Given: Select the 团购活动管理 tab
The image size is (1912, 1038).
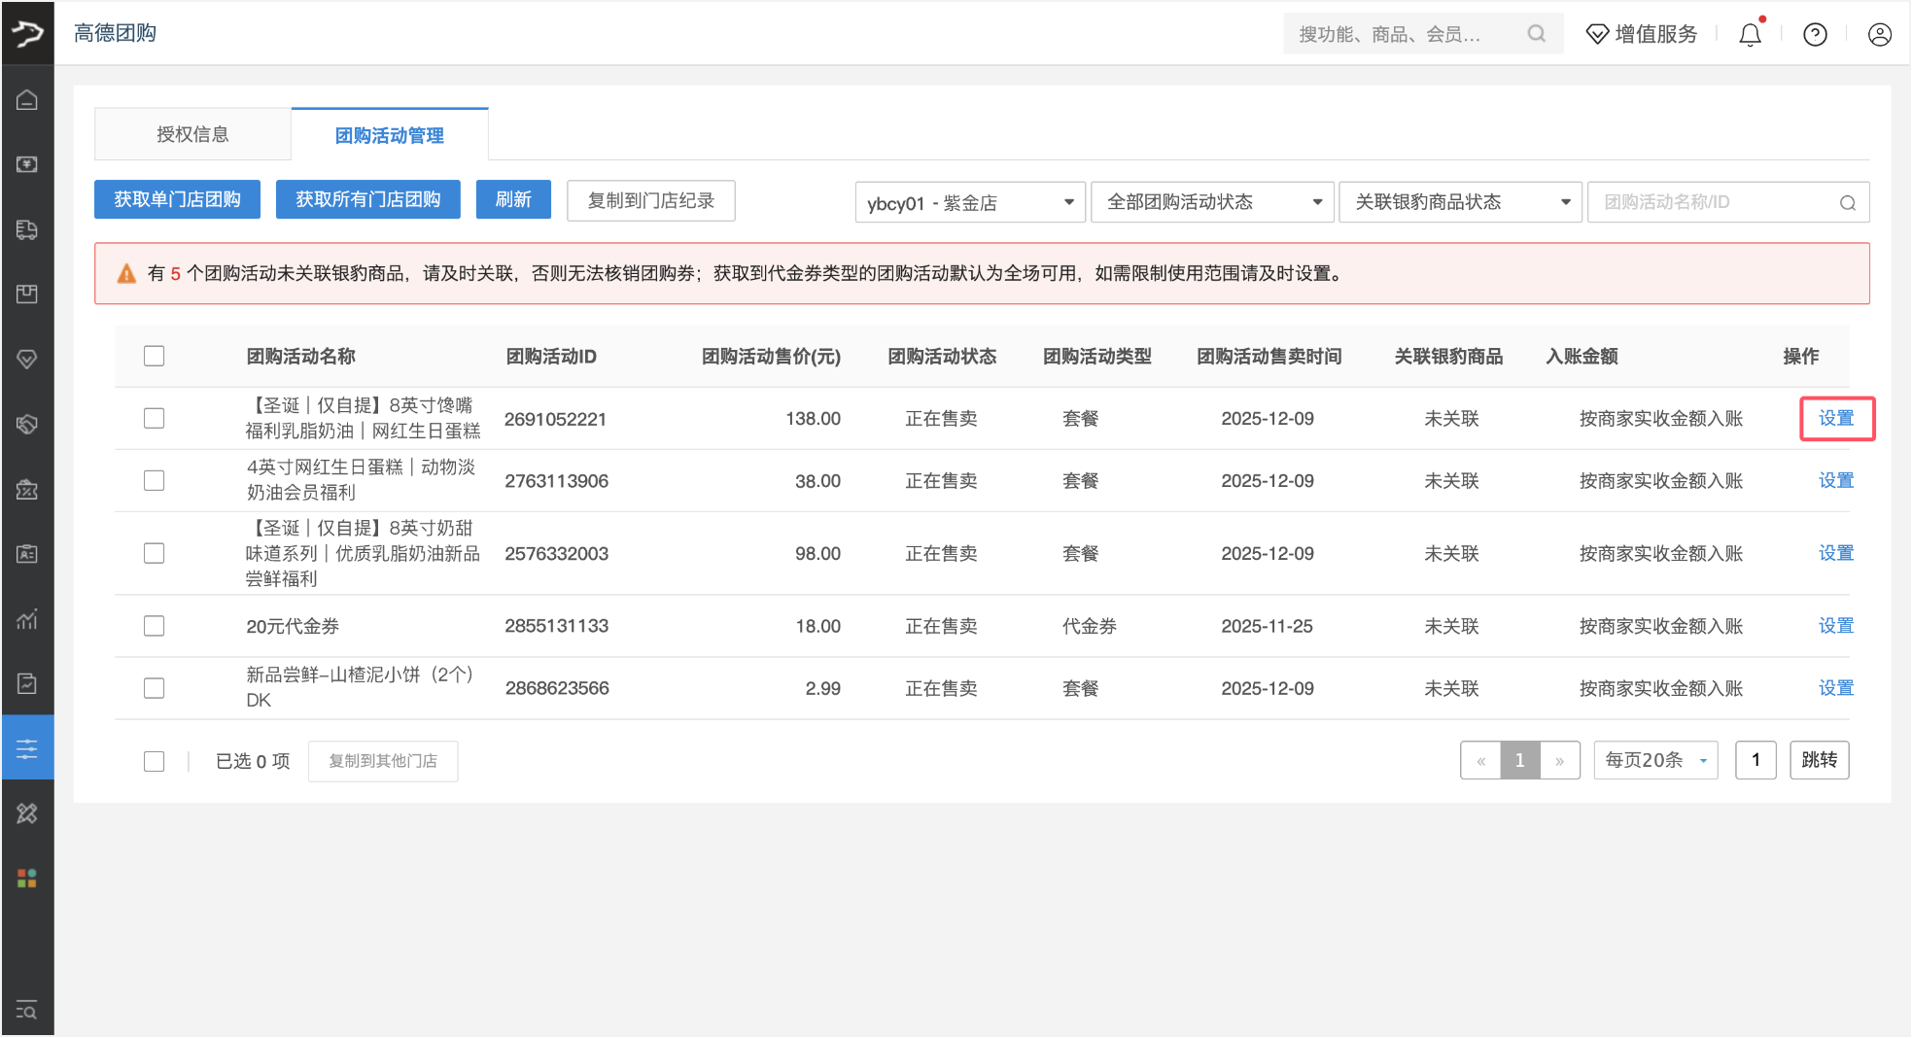Looking at the screenshot, I should pyautogui.click(x=389, y=135).
